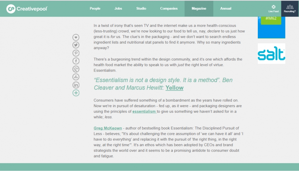
Task: Follow the Yellow link in quote
Action: click(x=174, y=88)
